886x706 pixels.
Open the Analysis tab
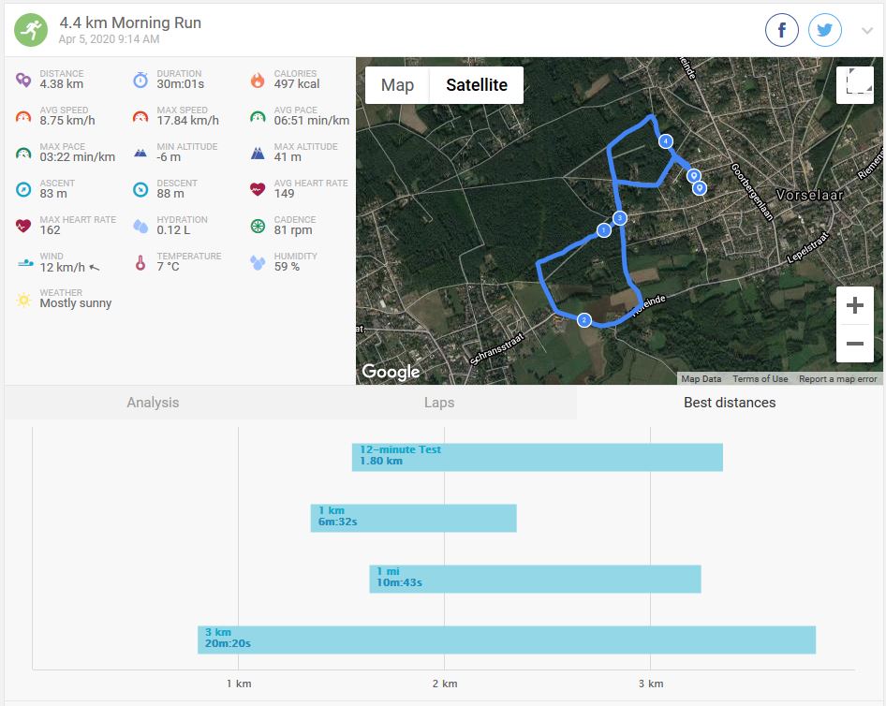point(153,403)
